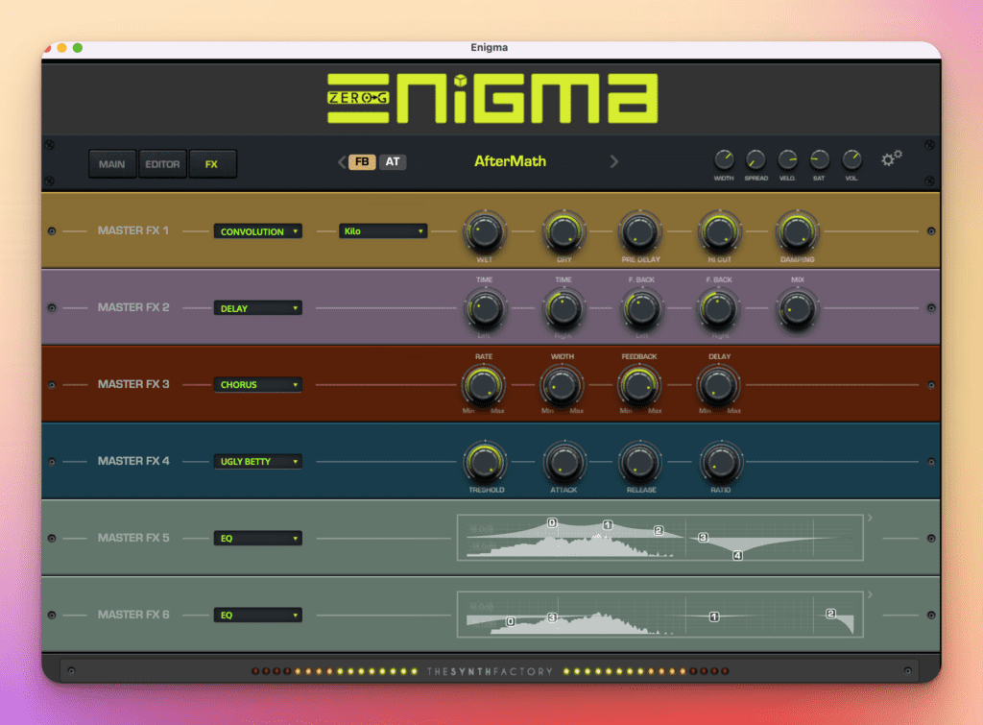Toggle Master FX 2 power button

[52, 308]
